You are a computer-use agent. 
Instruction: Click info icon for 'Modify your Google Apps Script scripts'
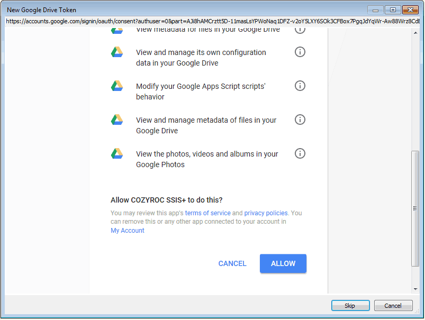(300, 86)
